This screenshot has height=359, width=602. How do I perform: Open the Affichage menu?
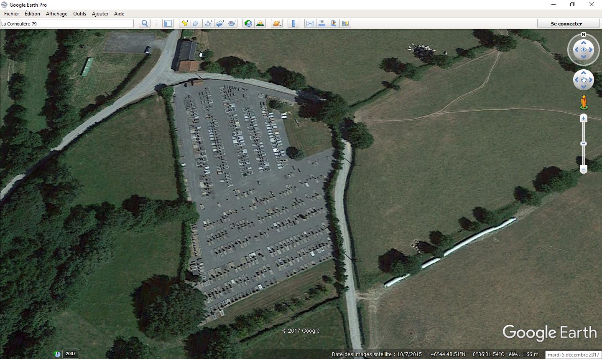[x=56, y=14]
